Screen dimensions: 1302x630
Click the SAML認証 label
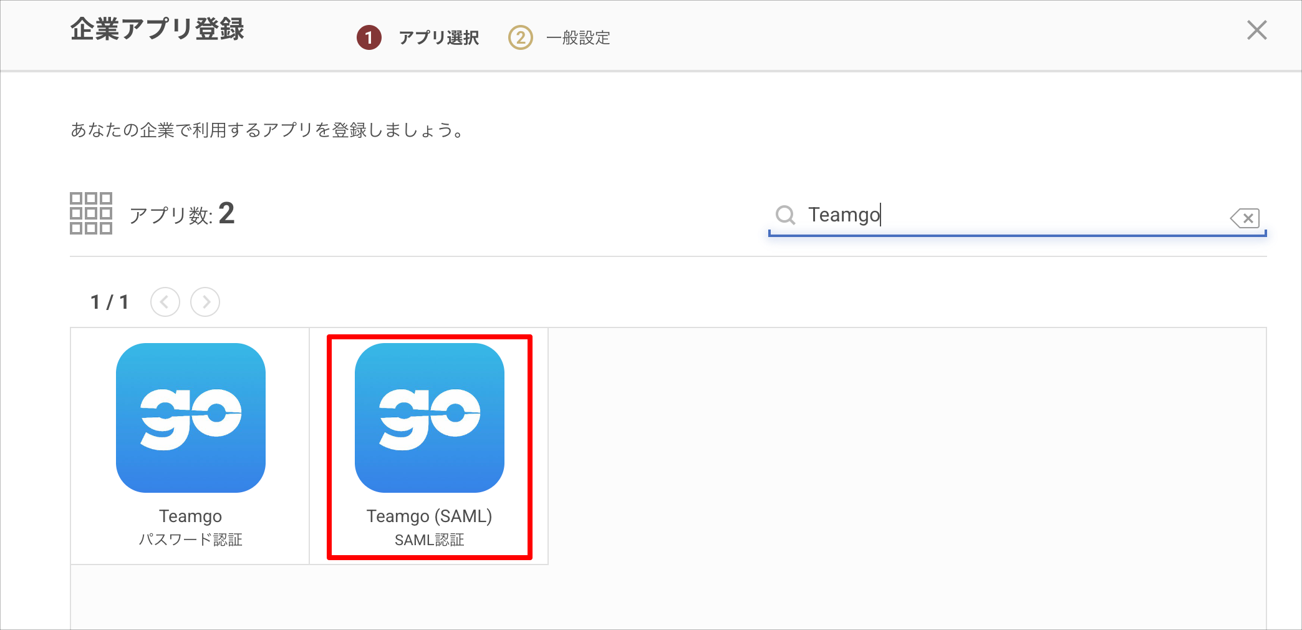430,540
